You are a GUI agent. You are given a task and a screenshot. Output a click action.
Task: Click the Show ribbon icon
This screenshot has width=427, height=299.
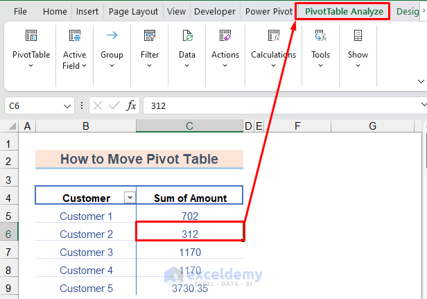[358, 36]
